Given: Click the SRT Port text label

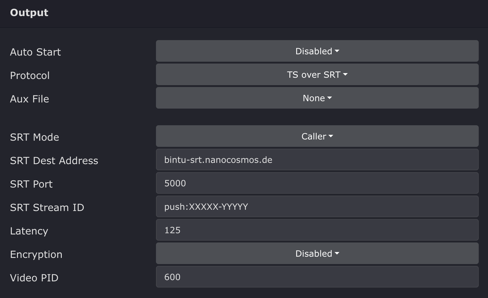Looking at the screenshot, I should [x=32, y=184].
